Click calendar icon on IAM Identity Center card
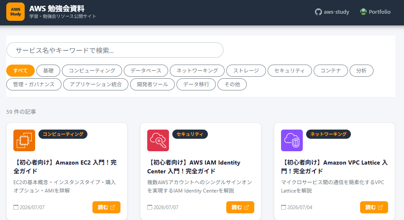This screenshot has height=220, width=404. [150, 207]
